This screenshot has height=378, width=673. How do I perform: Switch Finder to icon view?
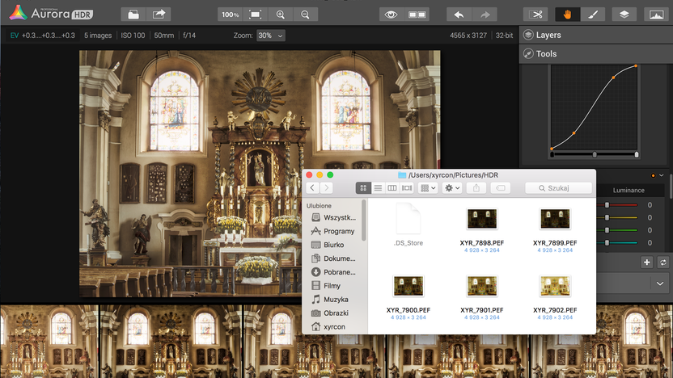pos(363,187)
